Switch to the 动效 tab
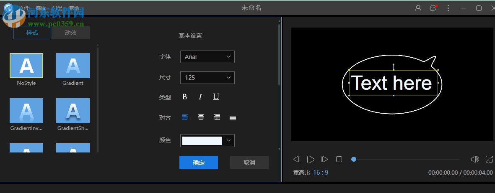The image size is (495, 193). [x=70, y=33]
